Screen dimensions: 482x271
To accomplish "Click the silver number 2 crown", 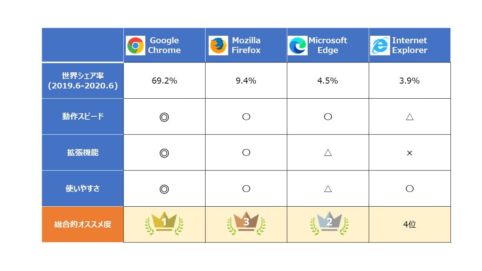I will pyautogui.click(x=329, y=224).
